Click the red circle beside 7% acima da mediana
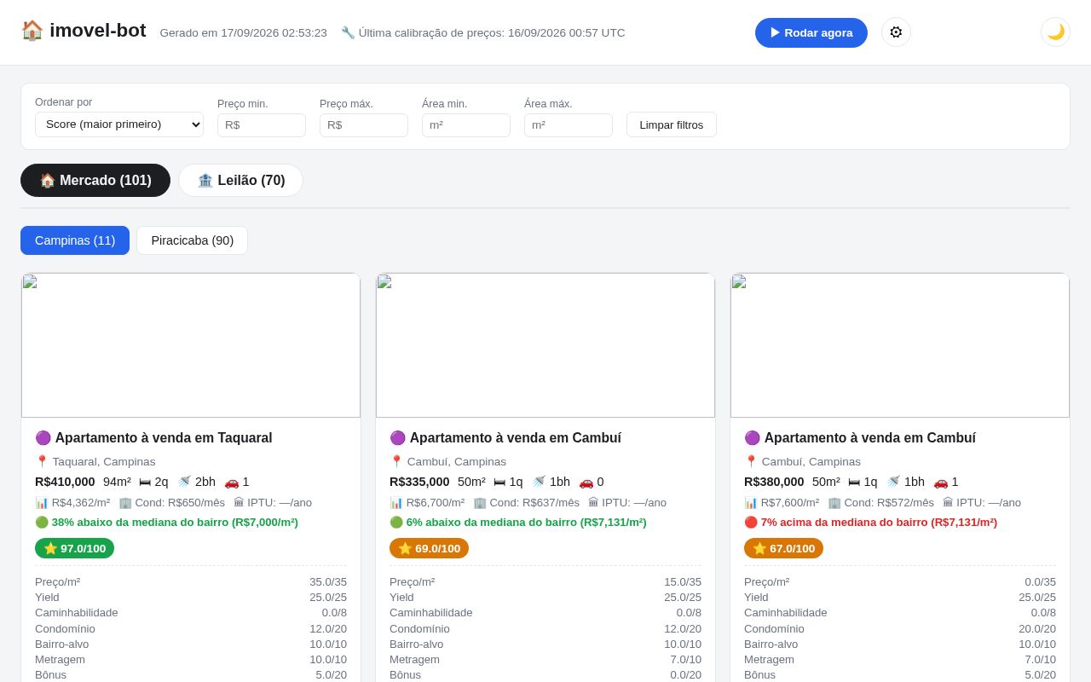The image size is (1091, 682). pyautogui.click(x=751, y=523)
